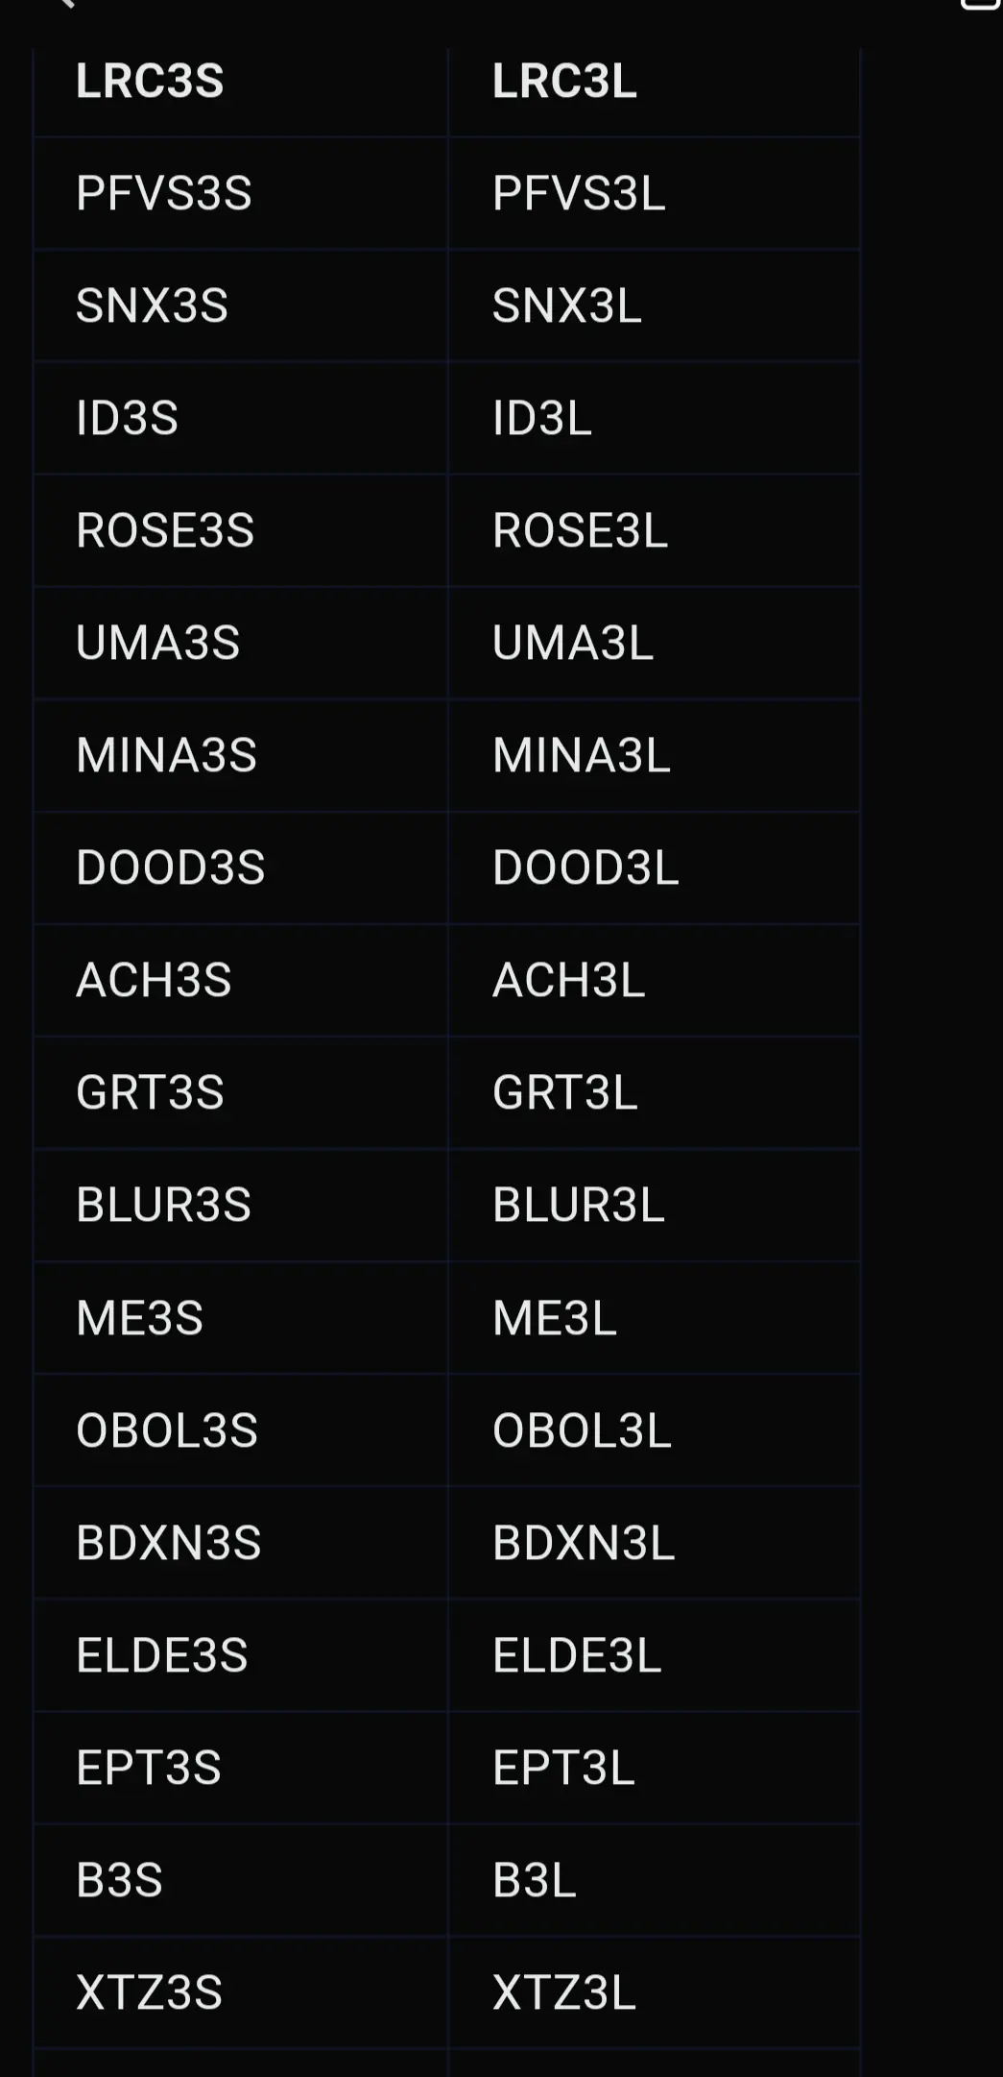Tap the DOOD3S entry
Viewport: 1003px width, 2077px height.
point(241,867)
